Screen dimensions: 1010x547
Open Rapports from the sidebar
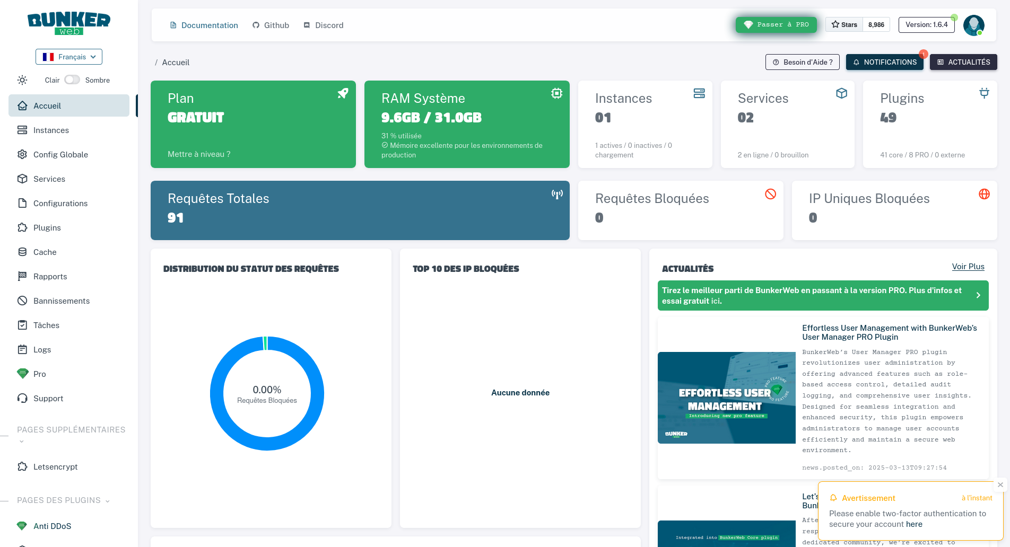(x=50, y=276)
